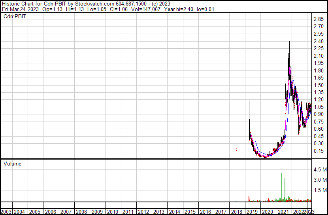
Task: Click the Cdn:PBIT symbol label
Action: point(14,17)
